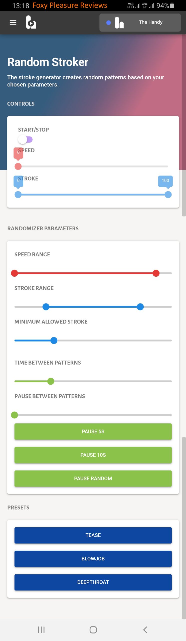Select the DEEPTHROAT preset

point(93,582)
